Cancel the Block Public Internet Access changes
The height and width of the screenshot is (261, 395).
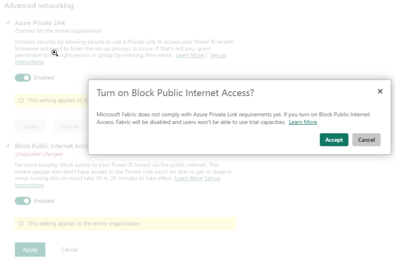70,250
